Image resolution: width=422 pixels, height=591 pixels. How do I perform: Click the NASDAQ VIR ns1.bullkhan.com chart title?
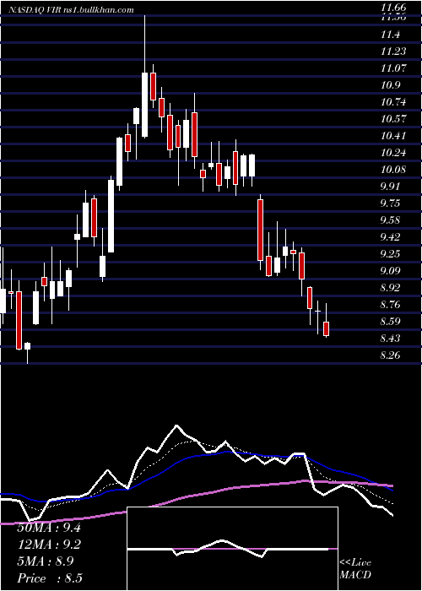point(71,9)
